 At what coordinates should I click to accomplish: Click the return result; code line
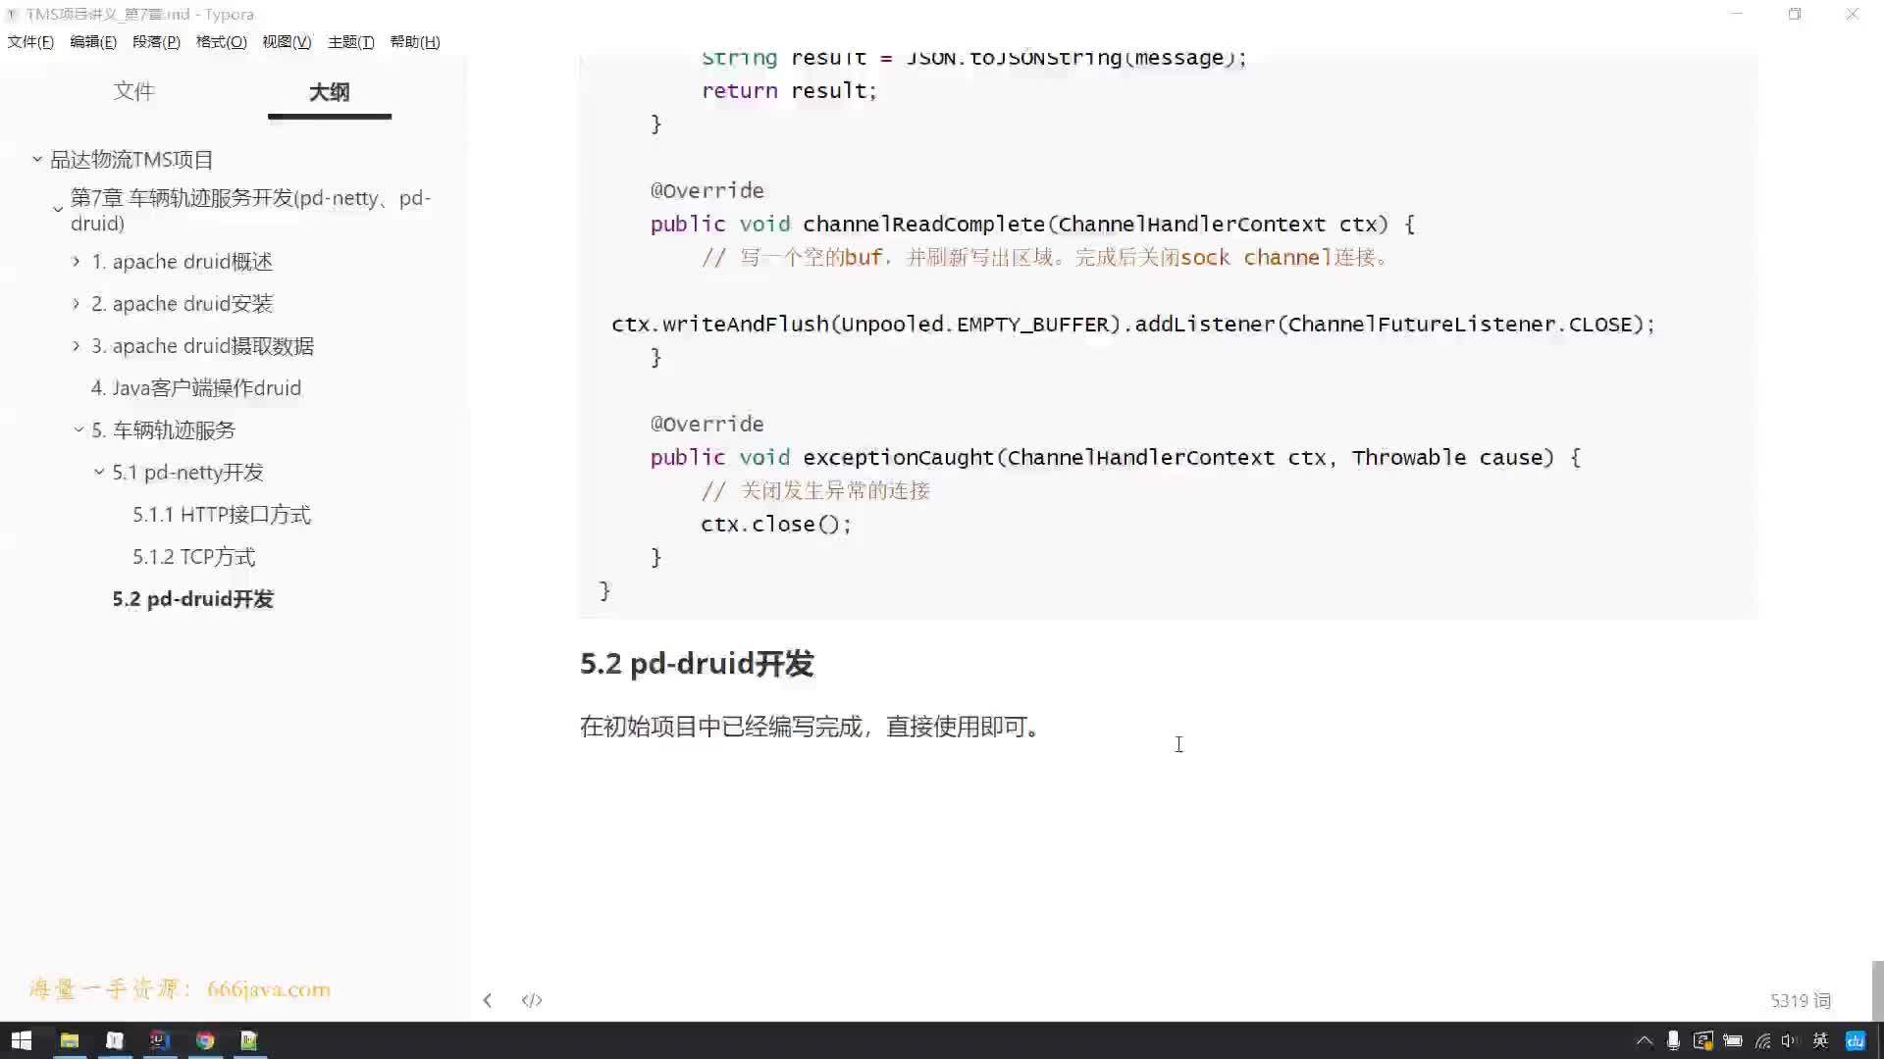[789, 91]
